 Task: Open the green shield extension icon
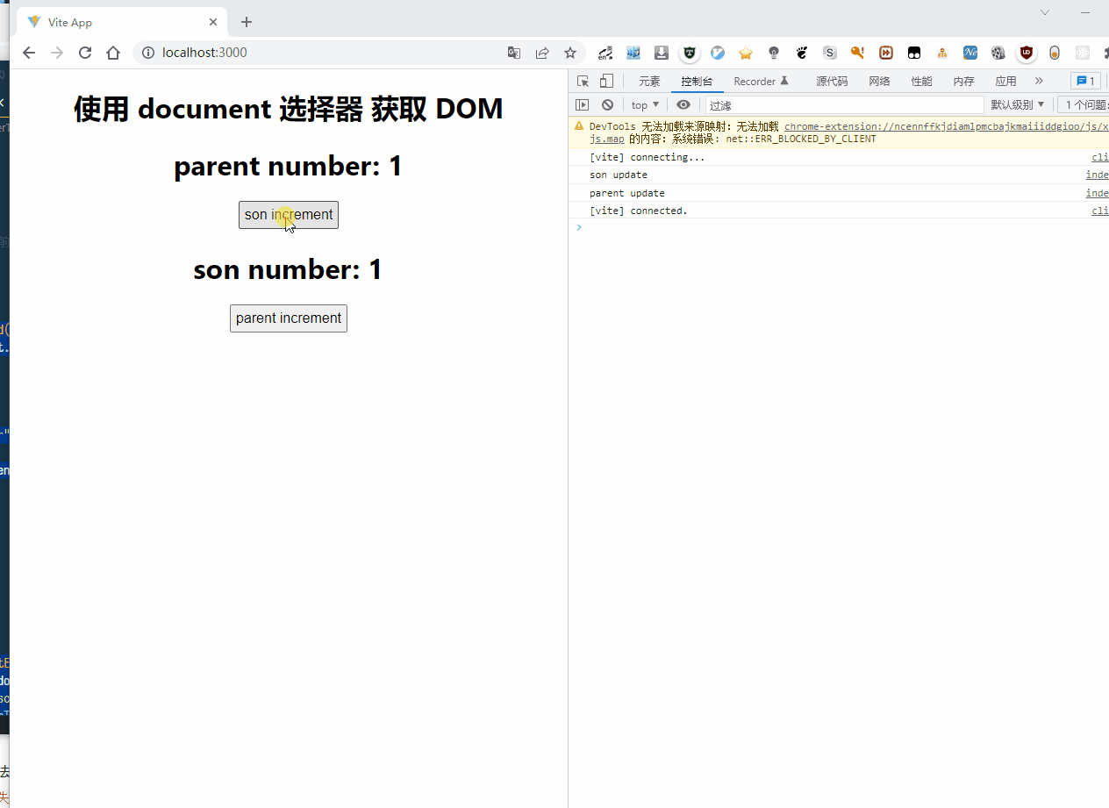pyautogui.click(x=690, y=53)
